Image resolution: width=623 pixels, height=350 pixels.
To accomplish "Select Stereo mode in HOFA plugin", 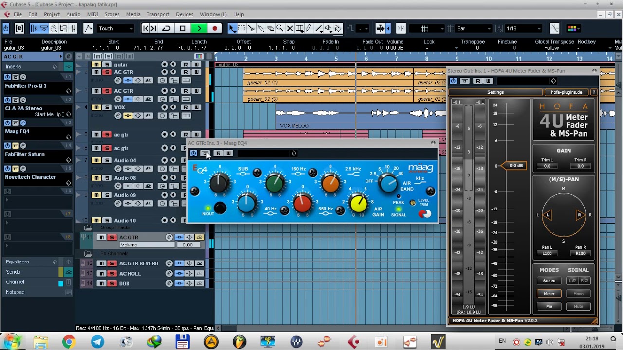I will [x=549, y=281].
